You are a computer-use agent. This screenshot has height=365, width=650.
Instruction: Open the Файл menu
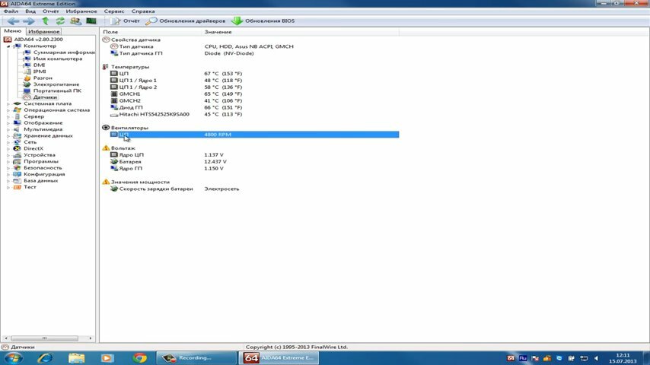11,11
